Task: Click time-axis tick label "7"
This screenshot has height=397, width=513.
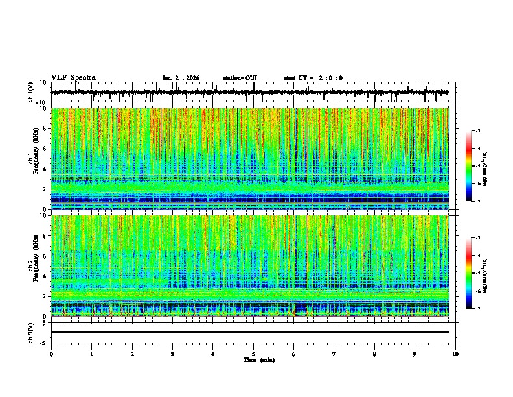Action: tap(334, 354)
